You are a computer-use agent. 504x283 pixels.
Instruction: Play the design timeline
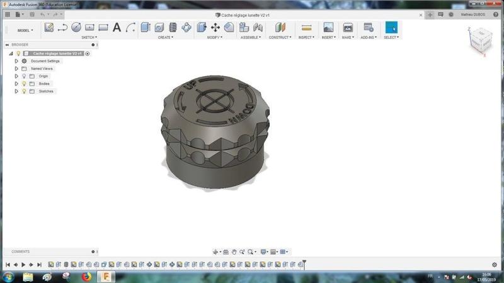coord(23,265)
